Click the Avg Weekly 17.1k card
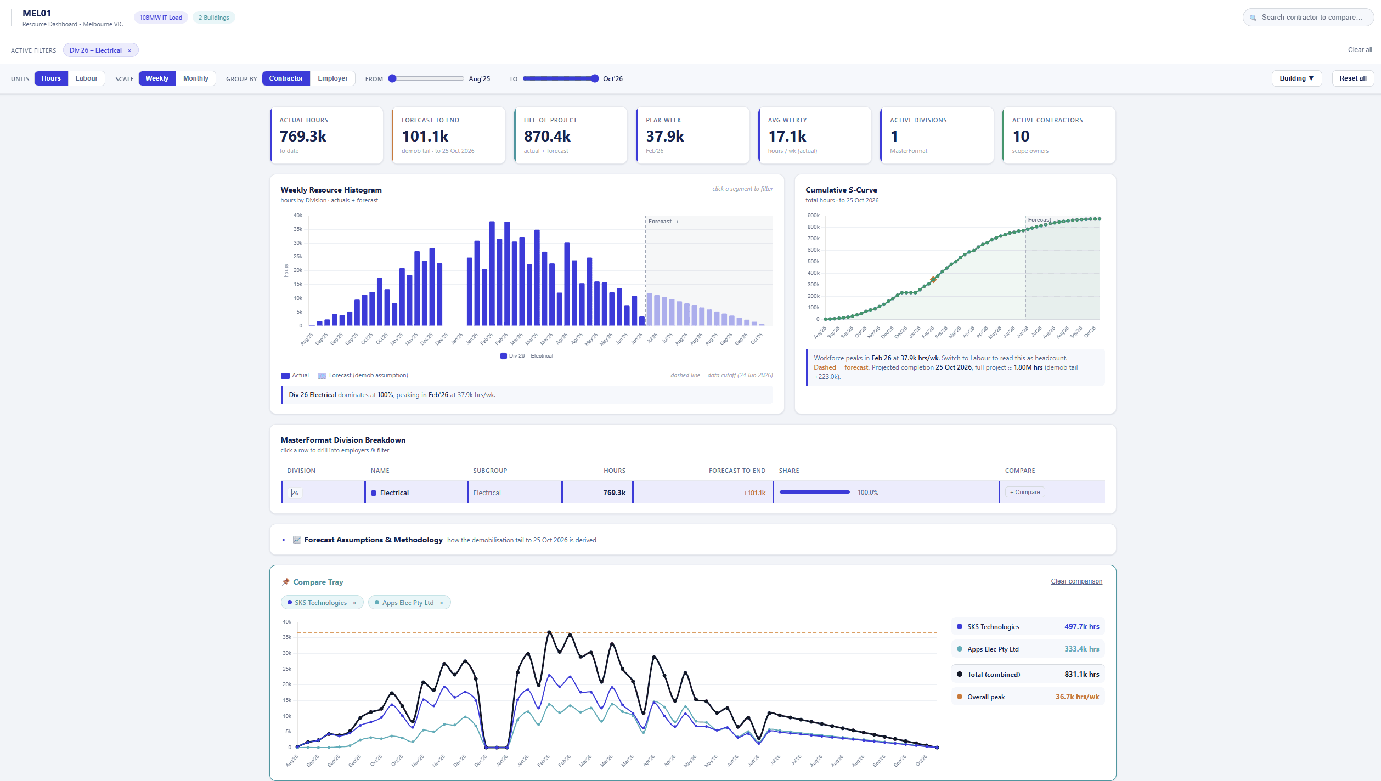 click(815, 135)
